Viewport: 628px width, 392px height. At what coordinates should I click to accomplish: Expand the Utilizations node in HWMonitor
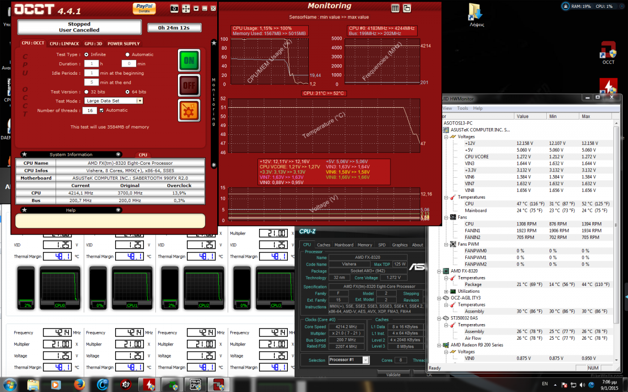(446, 292)
